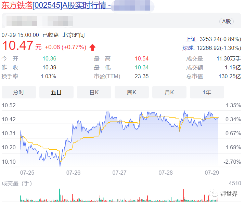Click the red up-arrow price indicator
245x204 pixels.
pyautogui.click(x=92, y=47)
